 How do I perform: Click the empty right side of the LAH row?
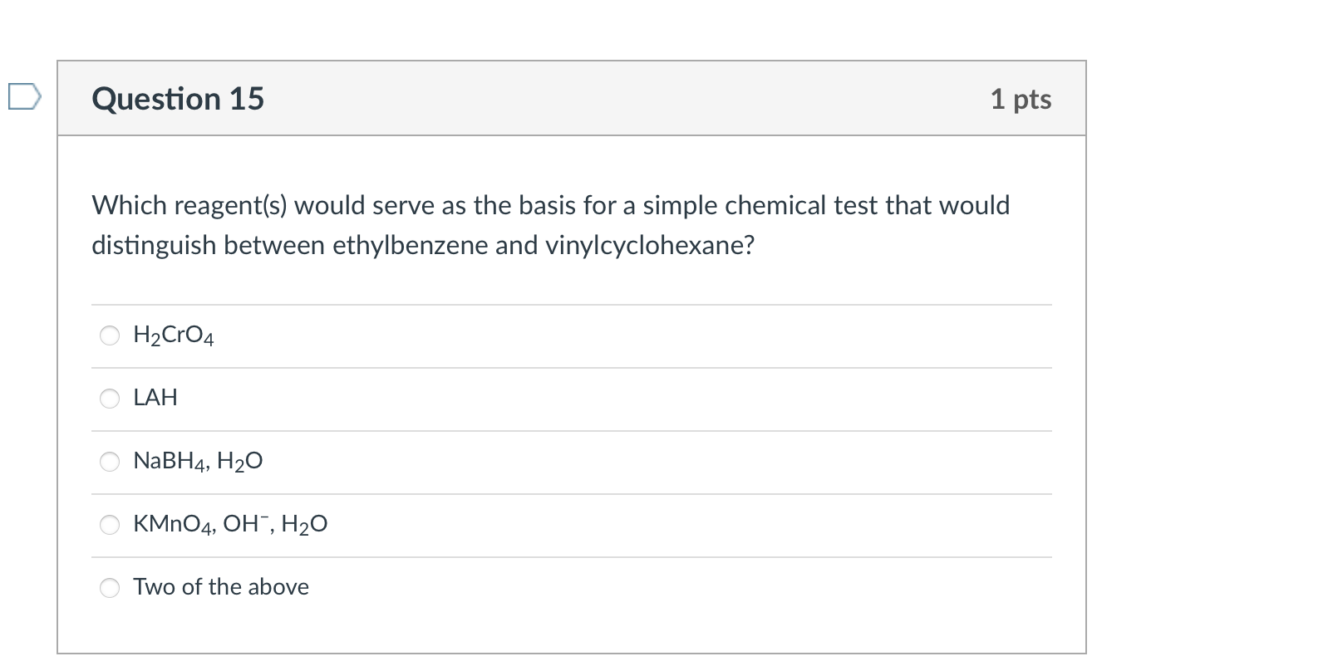pos(748,399)
